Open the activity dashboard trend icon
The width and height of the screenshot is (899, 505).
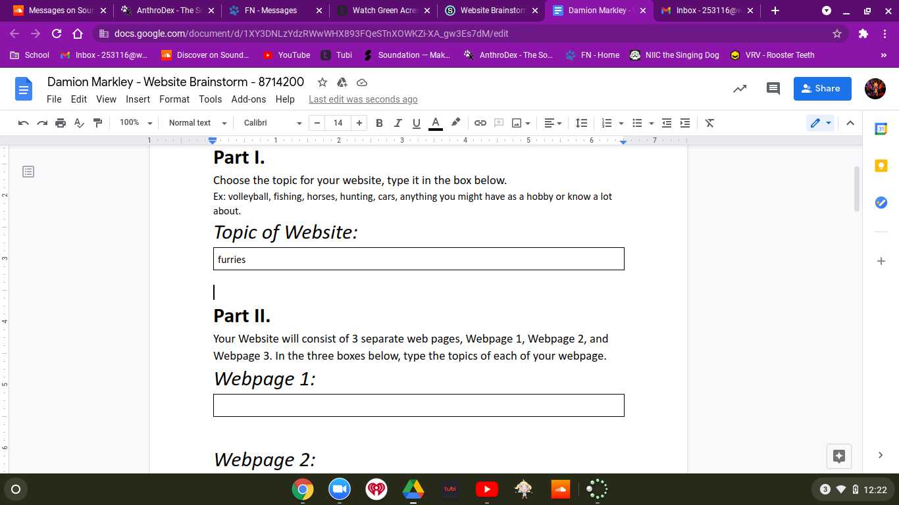[x=740, y=89]
